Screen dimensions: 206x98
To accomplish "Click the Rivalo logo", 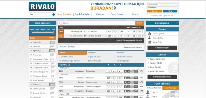I will (x=42, y=7).
